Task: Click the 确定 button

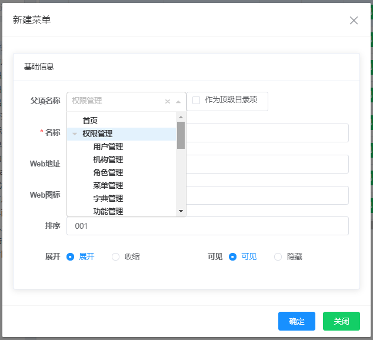Action: point(297,321)
